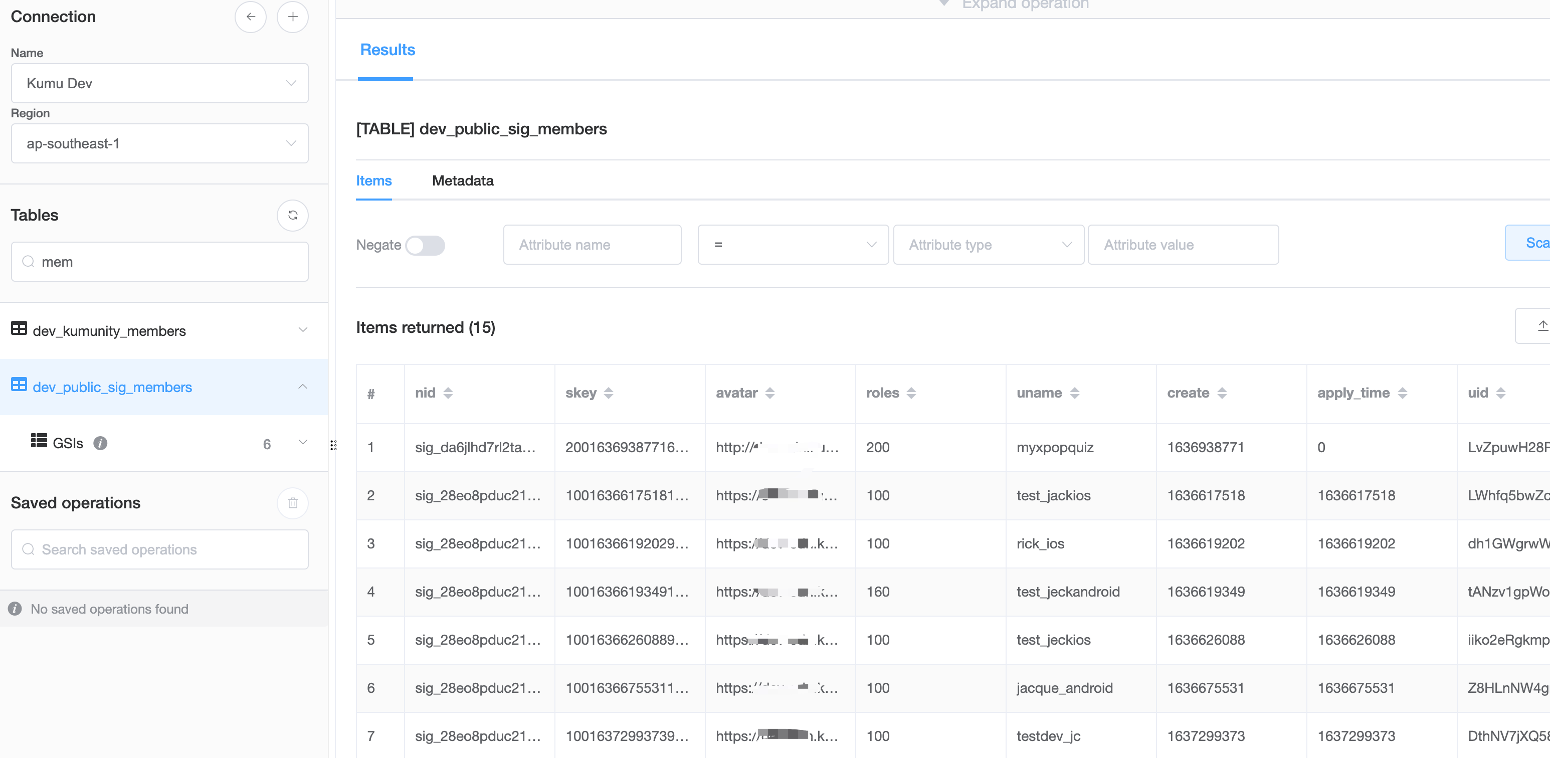
Task: Click the Scan button
Action: click(1532, 243)
